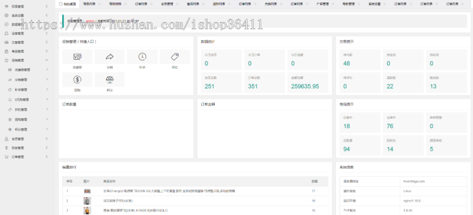
Task: Click the clock icon beside 秒杀管理
Action: [10, 90]
